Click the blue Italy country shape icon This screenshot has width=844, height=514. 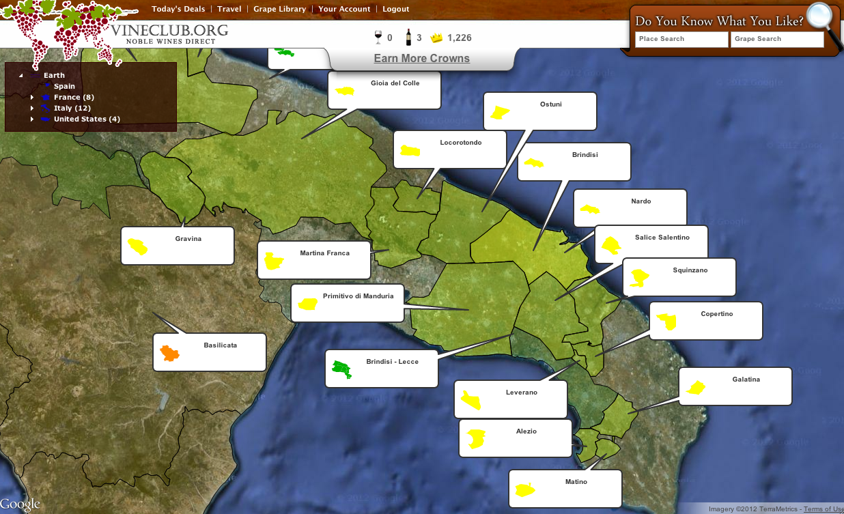coord(45,108)
